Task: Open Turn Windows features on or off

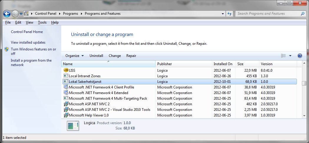Action: pyautogui.click(x=34, y=51)
